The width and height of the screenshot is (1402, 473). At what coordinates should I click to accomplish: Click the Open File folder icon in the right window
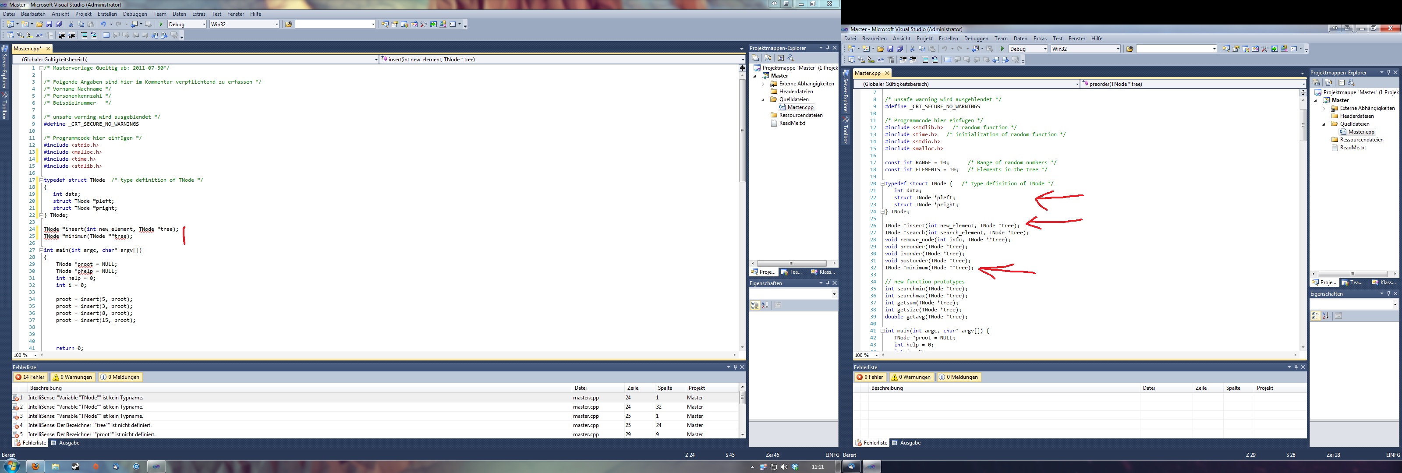881,49
